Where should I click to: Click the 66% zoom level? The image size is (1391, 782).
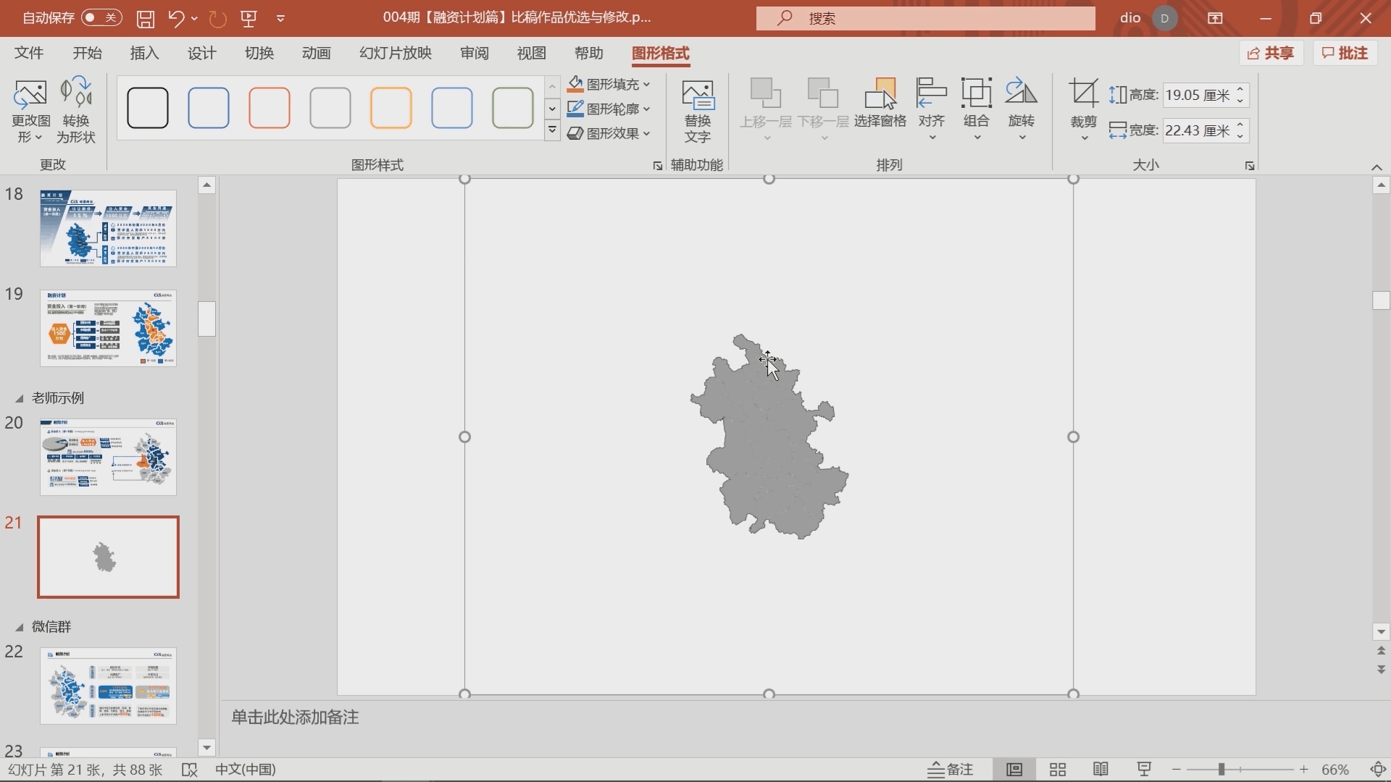pos(1335,770)
